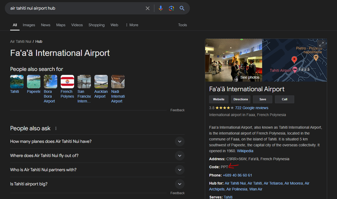Image resolution: width=337 pixels, height=199 pixels.
Task: Click inside the search input field
Action: [x=75, y=8]
